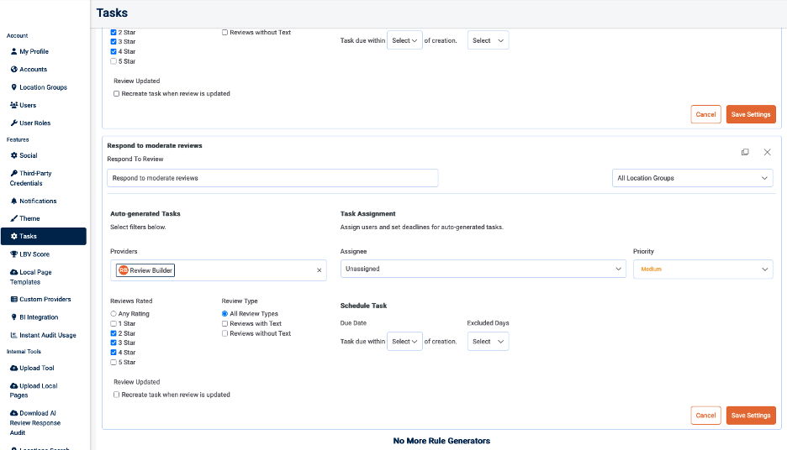Toggle Recreate task when review is updated
This screenshot has height=450, width=787.
tap(117, 395)
